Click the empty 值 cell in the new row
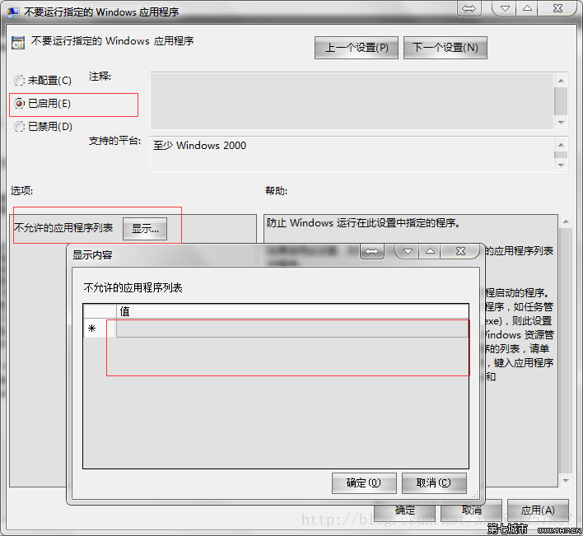Viewport: 583px width, 536px height. (x=292, y=329)
